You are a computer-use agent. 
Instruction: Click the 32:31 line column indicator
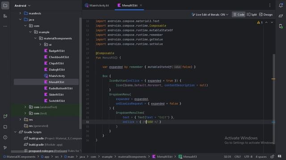coord(227,156)
